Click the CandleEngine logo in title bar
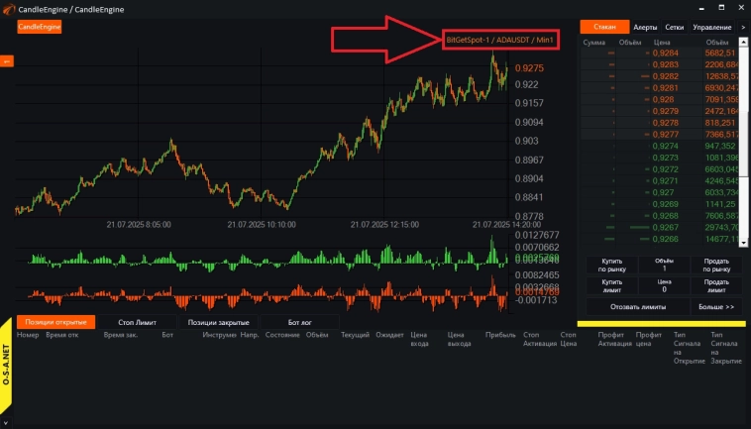751x429 pixels. [9, 8]
